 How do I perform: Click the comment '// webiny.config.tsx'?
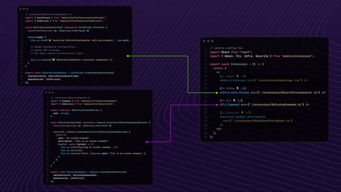tap(226, 48)
